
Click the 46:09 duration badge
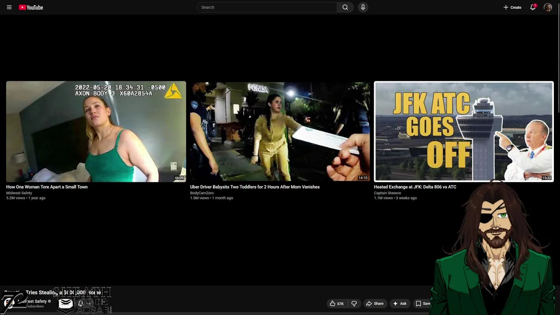coord(179,178)
